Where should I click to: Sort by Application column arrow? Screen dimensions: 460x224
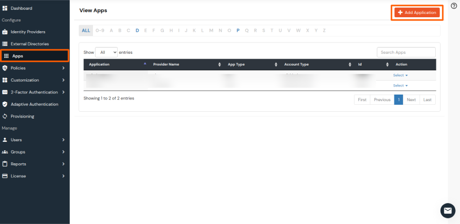click(x=145, y=63)
